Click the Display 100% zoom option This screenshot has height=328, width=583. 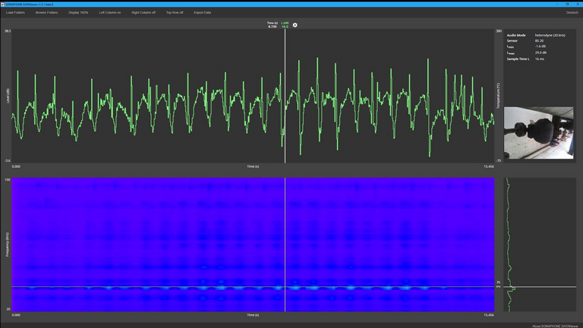click(x=78, y=13)
